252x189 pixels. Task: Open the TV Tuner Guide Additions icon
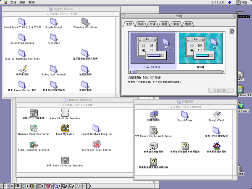click(153, 130)
